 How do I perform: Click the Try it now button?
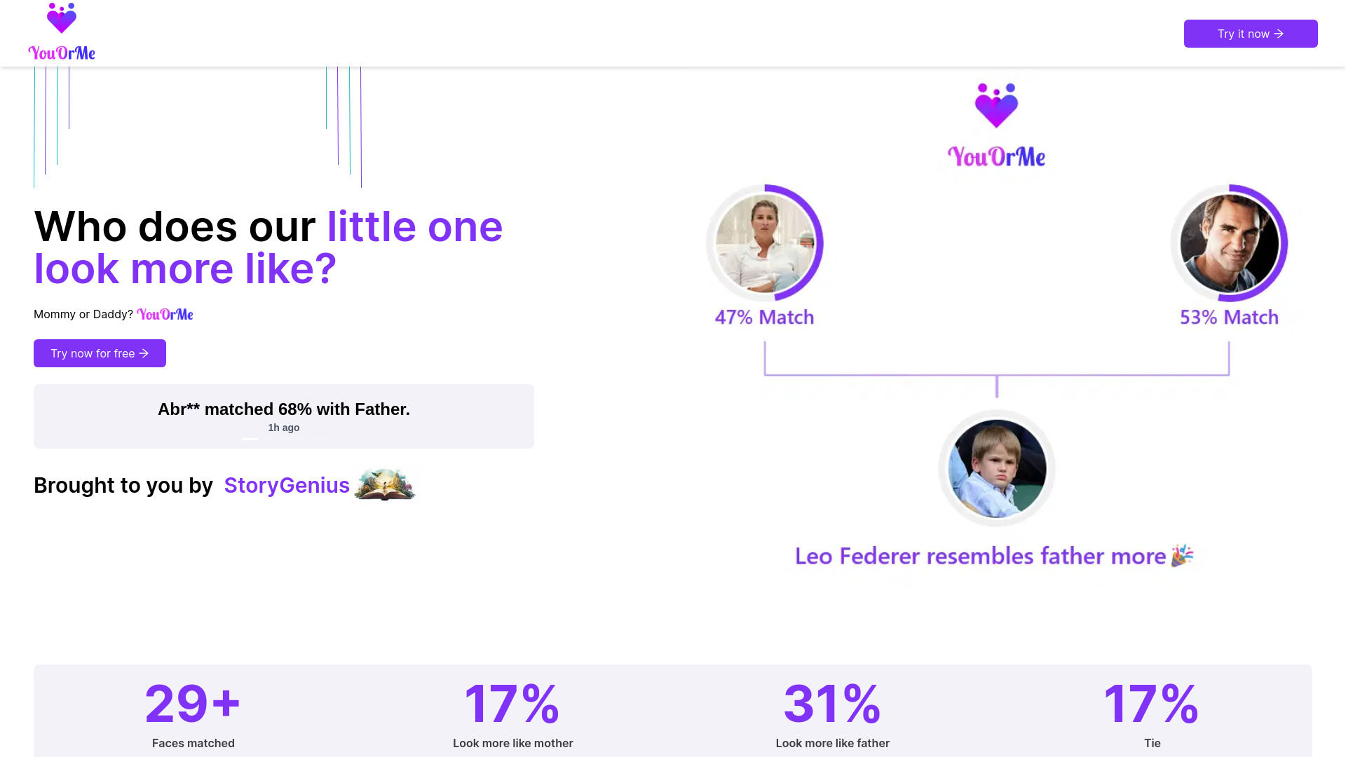click(1251, 33)
